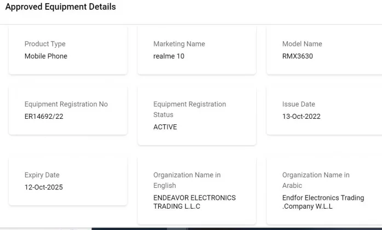Image resolution: width=382 pixels, height=230 pixels.
Task: Select the Equipment Registration Status label
Action: [189, 110]
